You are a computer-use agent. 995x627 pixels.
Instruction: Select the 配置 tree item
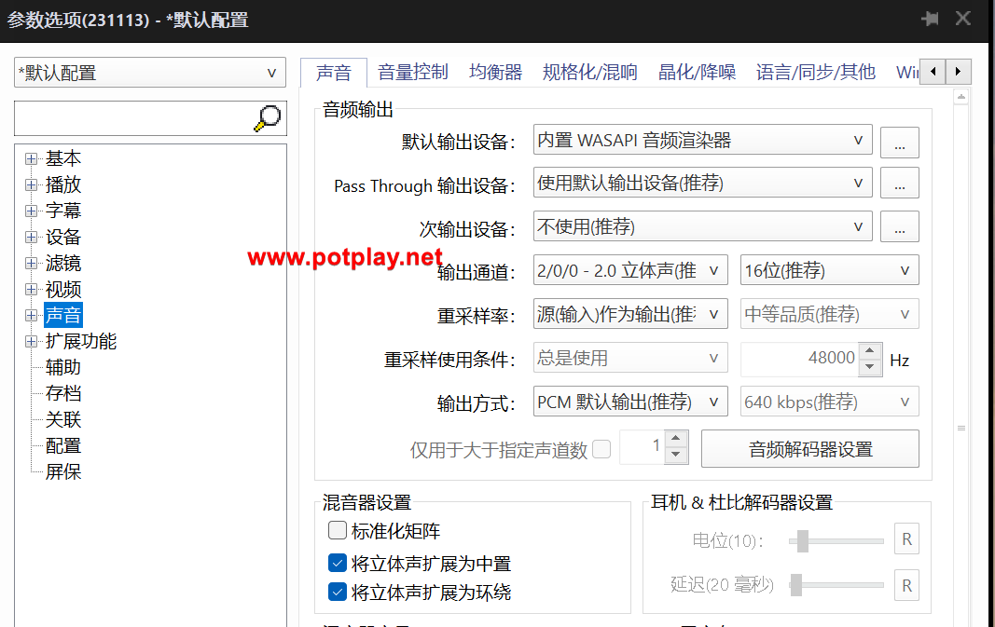click(x=62, y=445)
